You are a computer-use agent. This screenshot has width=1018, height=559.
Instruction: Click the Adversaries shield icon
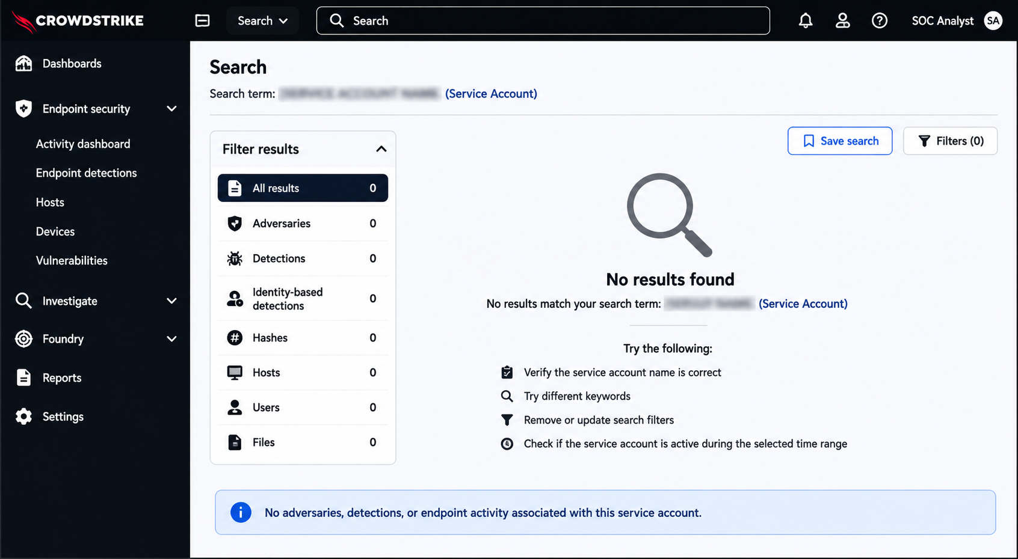(235, 224)
